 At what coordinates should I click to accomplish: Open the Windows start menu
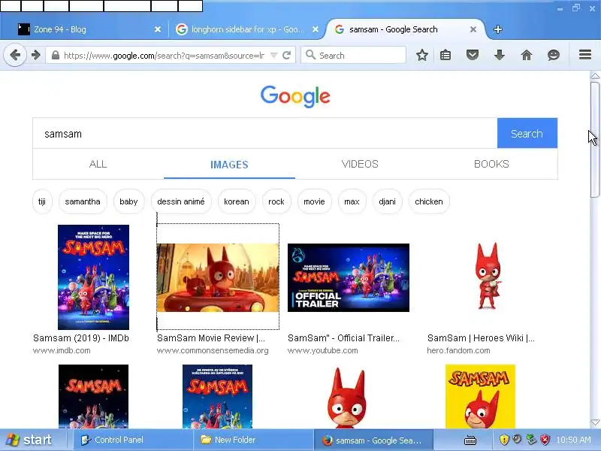[31, 440]
